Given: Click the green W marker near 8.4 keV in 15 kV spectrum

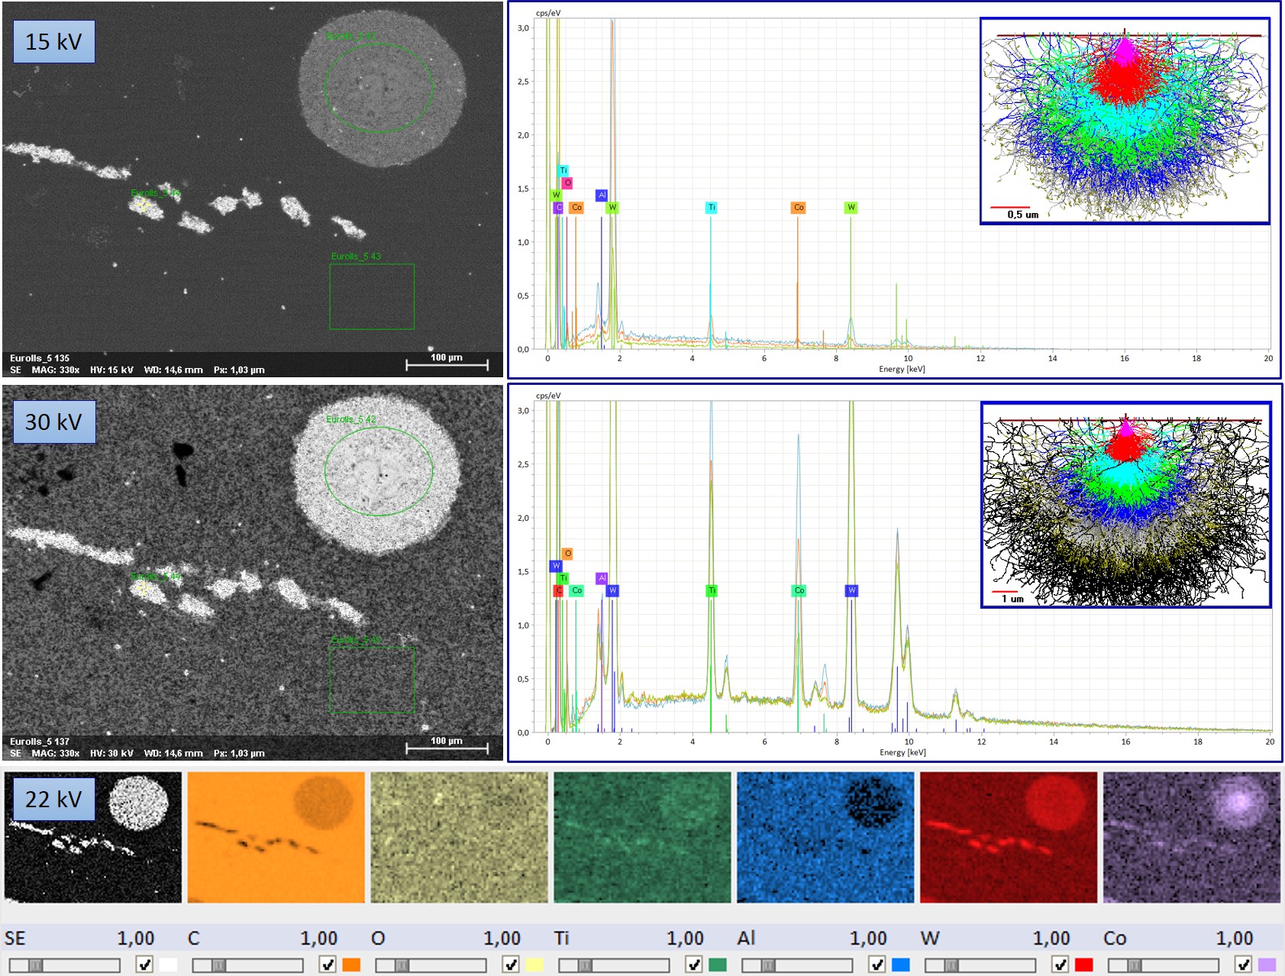Looking at the screenshot, I should coord(851,208).
